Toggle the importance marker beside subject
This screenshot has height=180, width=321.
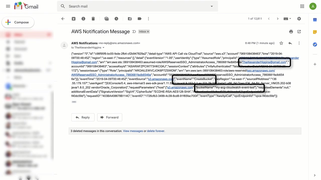(134, 31)
